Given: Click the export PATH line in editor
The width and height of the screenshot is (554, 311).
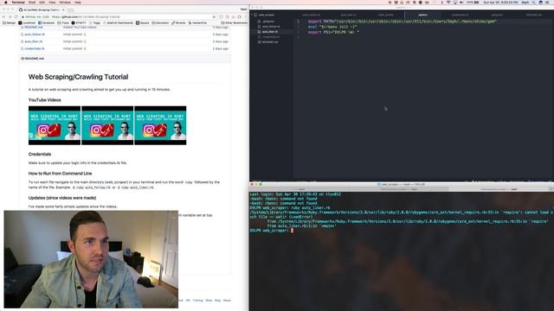Looking at the screenshot, I should pyautogui.click(x=402, y=22).
